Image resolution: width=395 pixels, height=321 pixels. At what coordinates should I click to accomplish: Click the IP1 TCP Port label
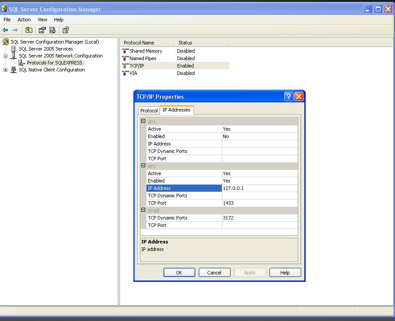tap(184, 159)
